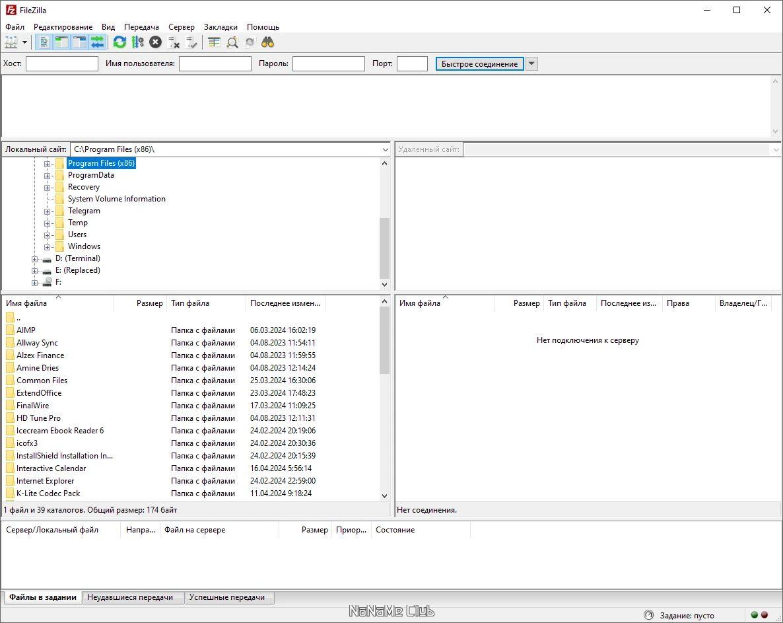Expand the Windows tree node
Screen dimensions: 783x623
[47, 247]
